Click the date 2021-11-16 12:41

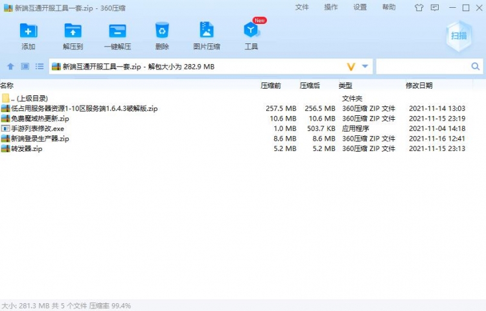point(437,139)
